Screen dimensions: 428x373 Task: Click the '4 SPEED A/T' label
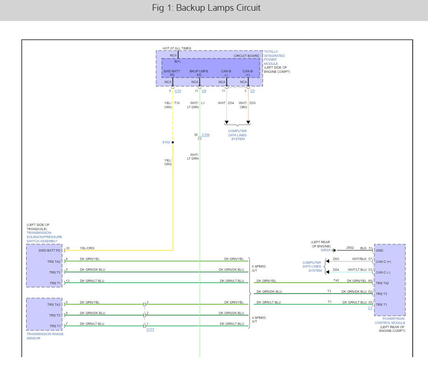(259, 319)
